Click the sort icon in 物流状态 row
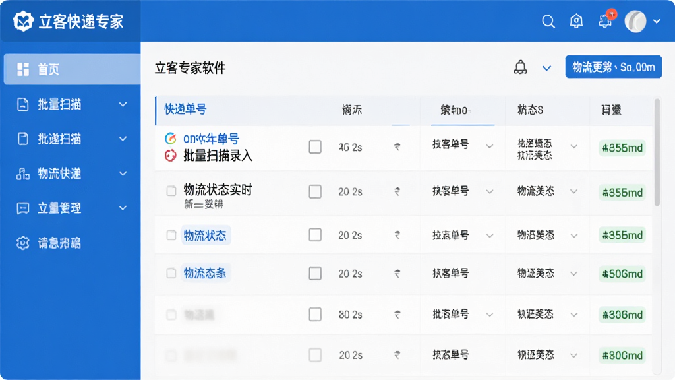This screenshot has width=675, height=380. [397, 235]
